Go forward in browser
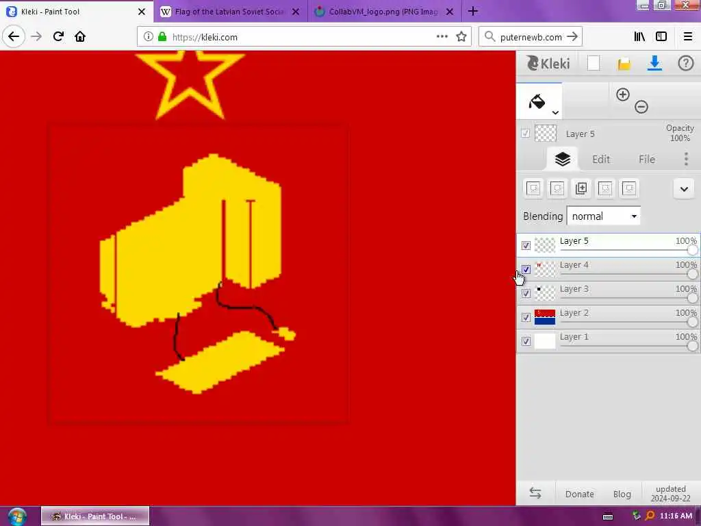 [x=36, y=36]
